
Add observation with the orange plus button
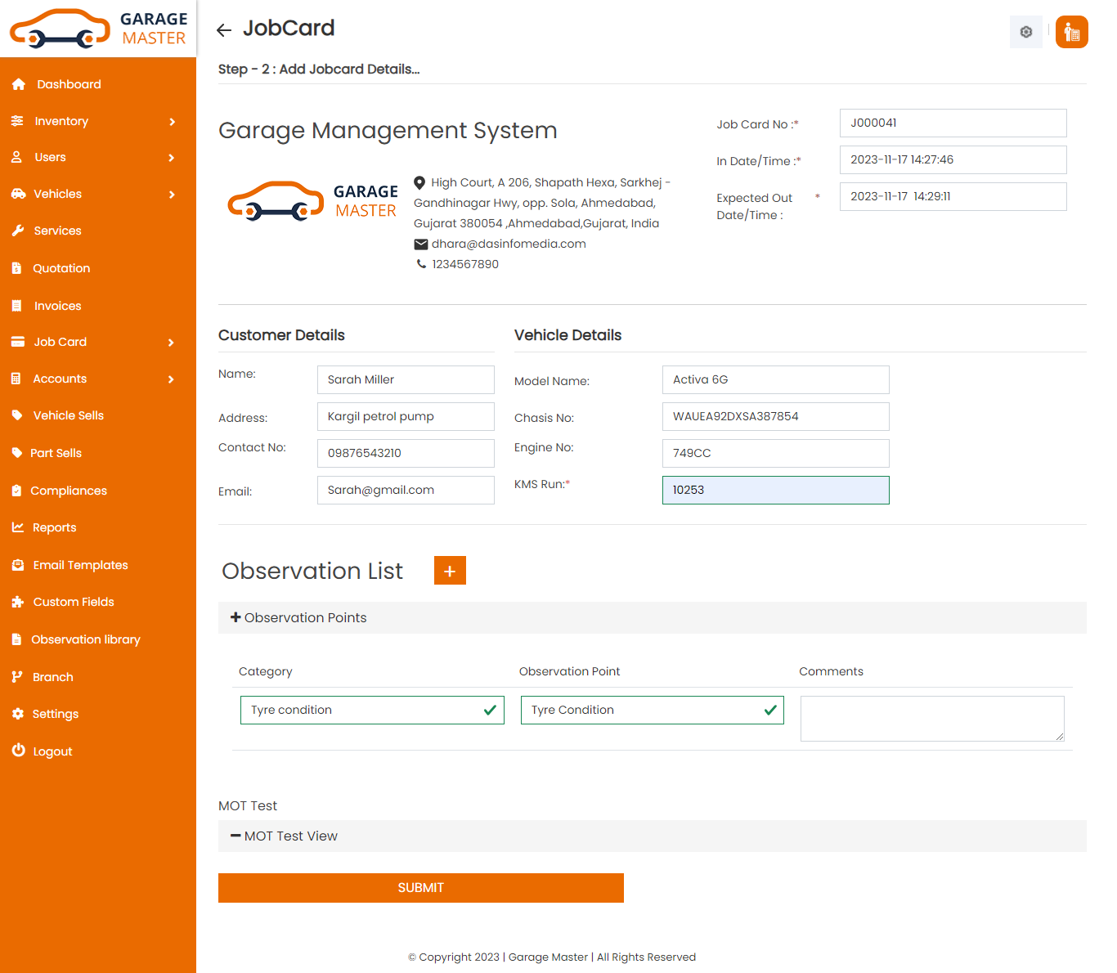click(450, 571)
